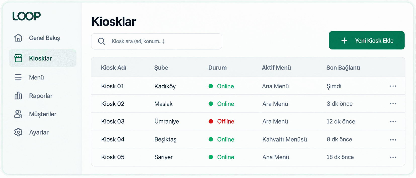The width and height of the screenshot is (416, 178).
Task: Click the Kiosk 02 name cell
Action: [x=113, y=104]
